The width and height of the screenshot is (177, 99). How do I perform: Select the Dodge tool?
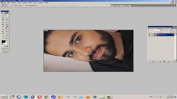pyautogui.click(x=7, y=29)
